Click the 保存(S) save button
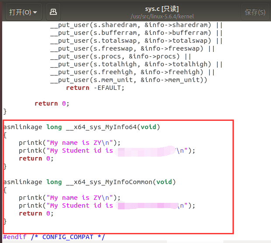This screenshot has height=243, width=271. 255,12
